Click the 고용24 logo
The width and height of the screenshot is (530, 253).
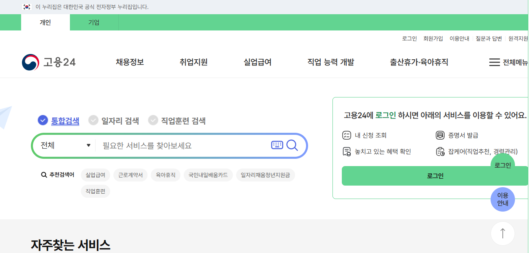click(49, 62)
